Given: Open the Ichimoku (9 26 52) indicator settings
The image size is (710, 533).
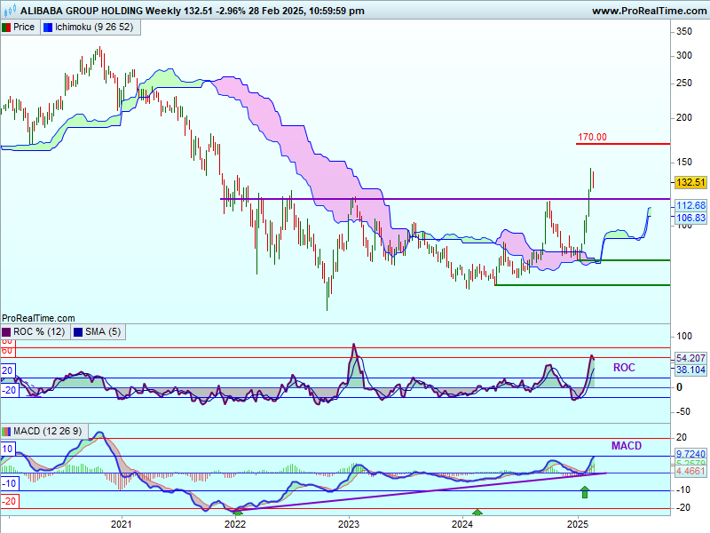Looking at the screenshot, I should click(x=93, y=28).
